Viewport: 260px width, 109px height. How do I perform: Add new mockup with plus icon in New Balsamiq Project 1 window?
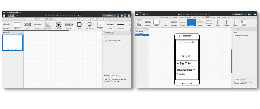click(x=17, y=16)
